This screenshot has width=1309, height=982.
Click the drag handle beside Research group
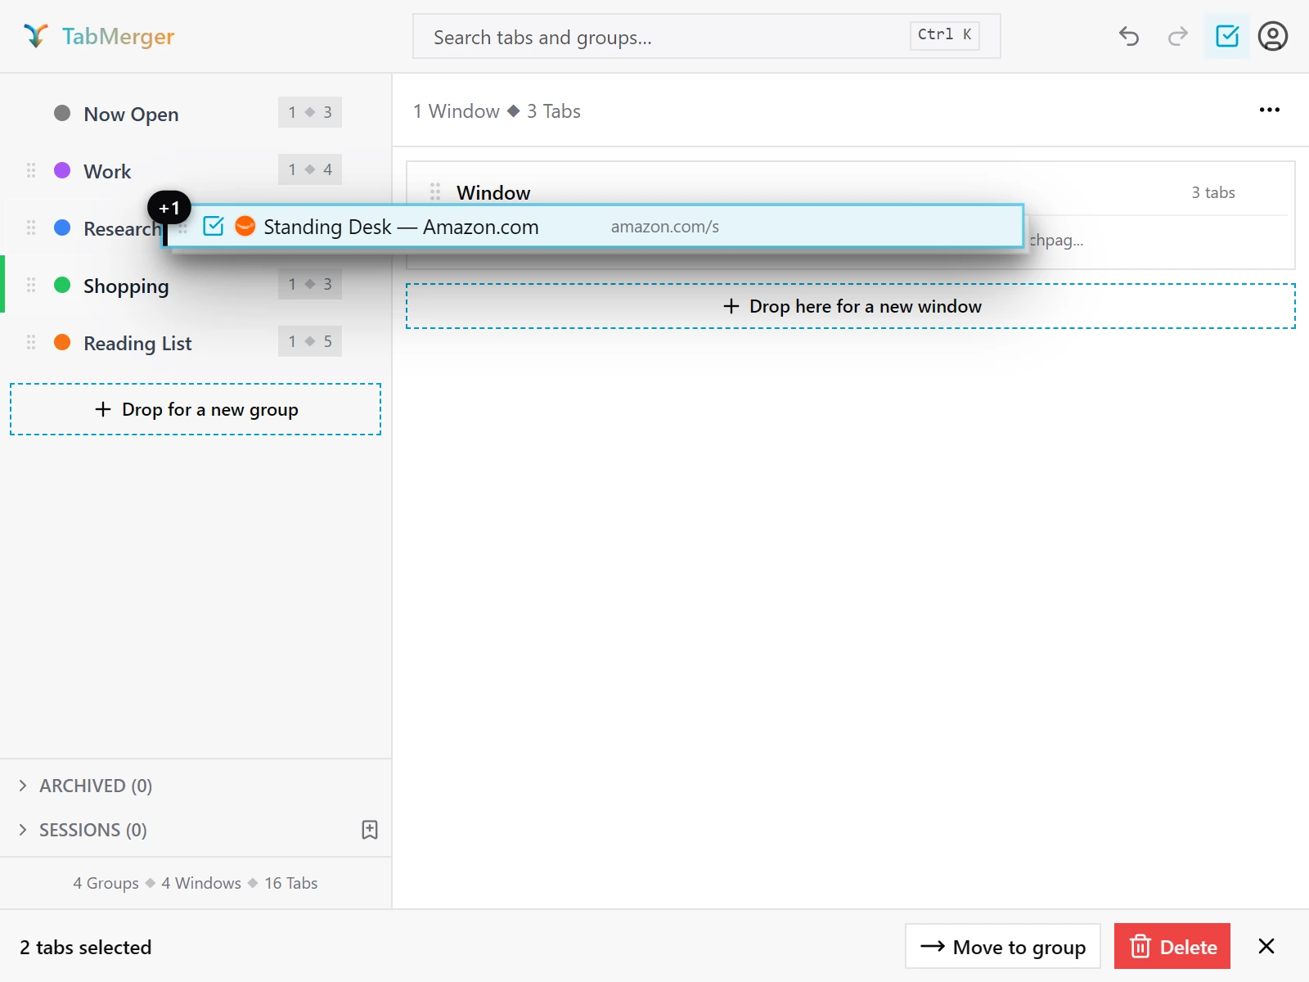(x=31, y=227)
